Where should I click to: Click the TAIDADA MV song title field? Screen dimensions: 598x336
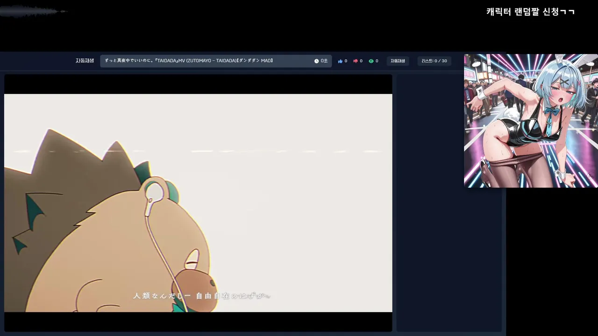point(216,61)
